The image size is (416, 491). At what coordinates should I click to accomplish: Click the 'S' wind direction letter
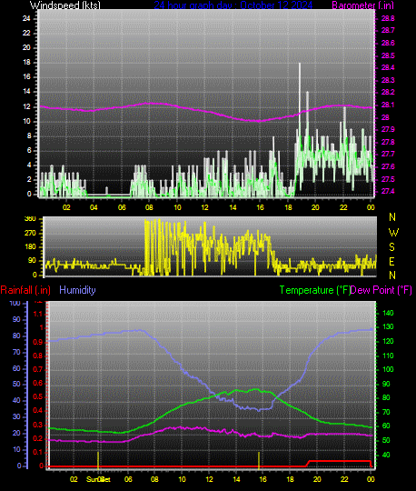click(391, 247)
